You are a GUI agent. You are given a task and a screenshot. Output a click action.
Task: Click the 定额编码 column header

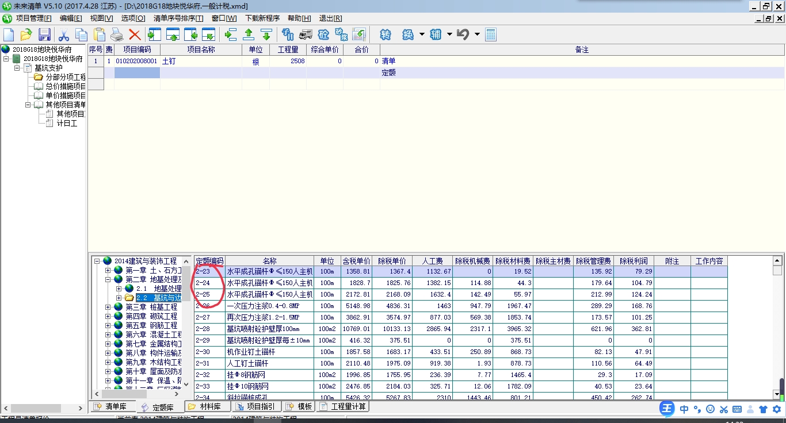[209, 261]
